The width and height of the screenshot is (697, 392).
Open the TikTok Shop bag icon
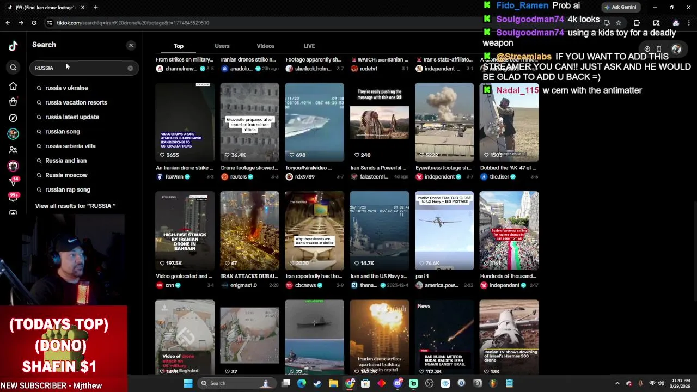(13, 102)
